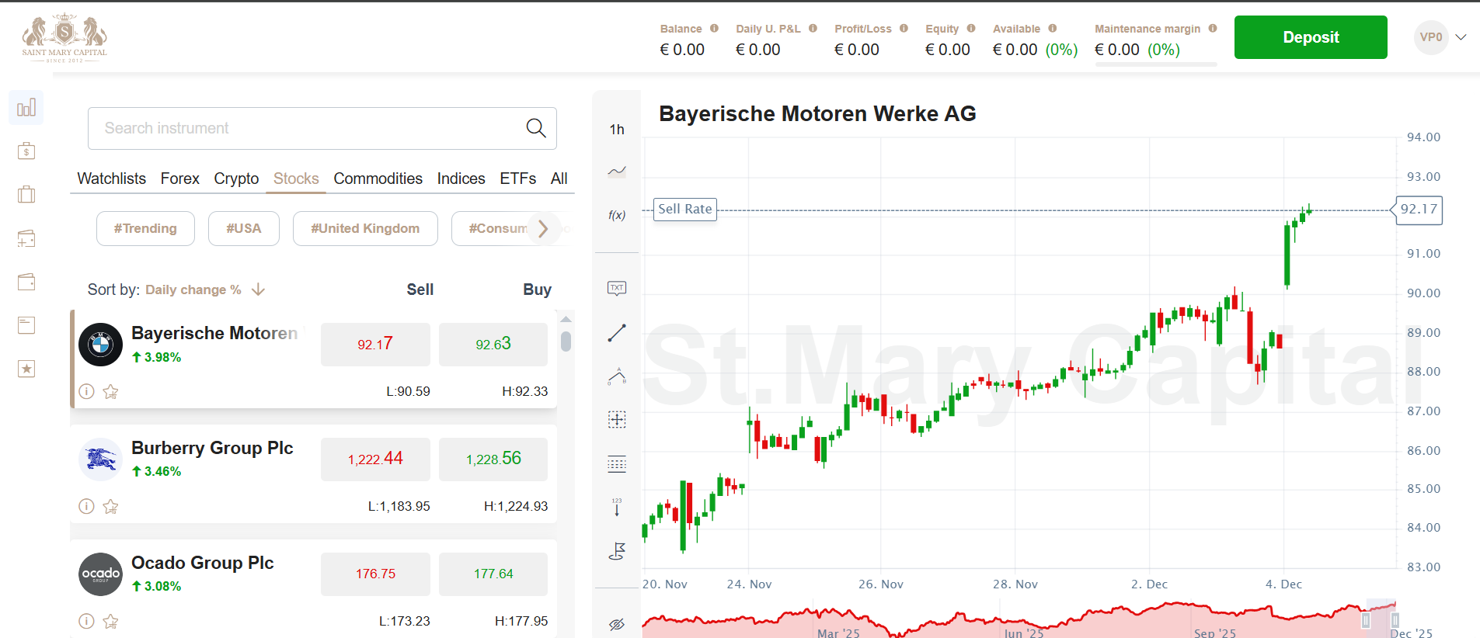Switch to the Watchlists tab
1480x638 pixels.
point(112,179)
